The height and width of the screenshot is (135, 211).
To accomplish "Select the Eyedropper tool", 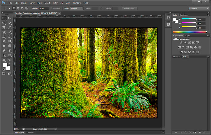I will pos(10,27).
